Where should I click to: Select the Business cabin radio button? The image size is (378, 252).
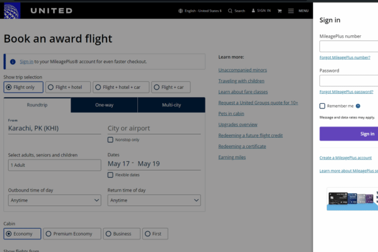click(x=108, y=234)
